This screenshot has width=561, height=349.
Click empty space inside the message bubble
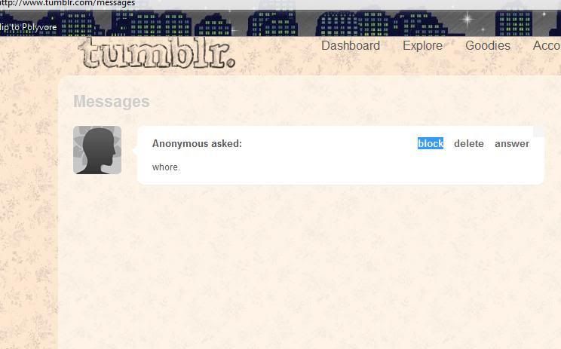[x=322, y=167]
